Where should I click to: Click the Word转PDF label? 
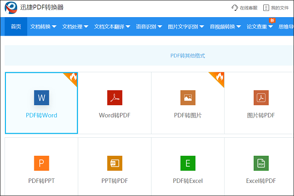click(114, 115)
